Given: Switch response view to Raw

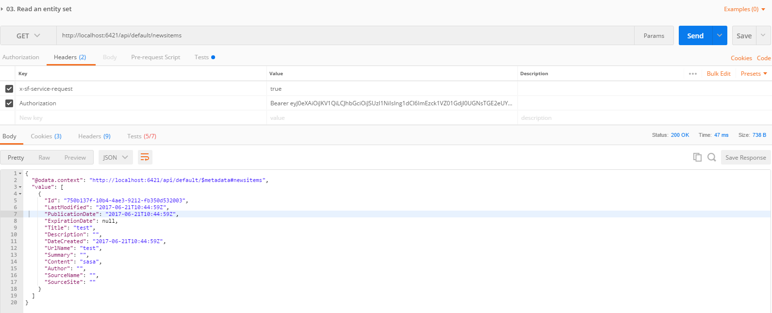Looking at the screenshot, I should [x=44, y=157].
